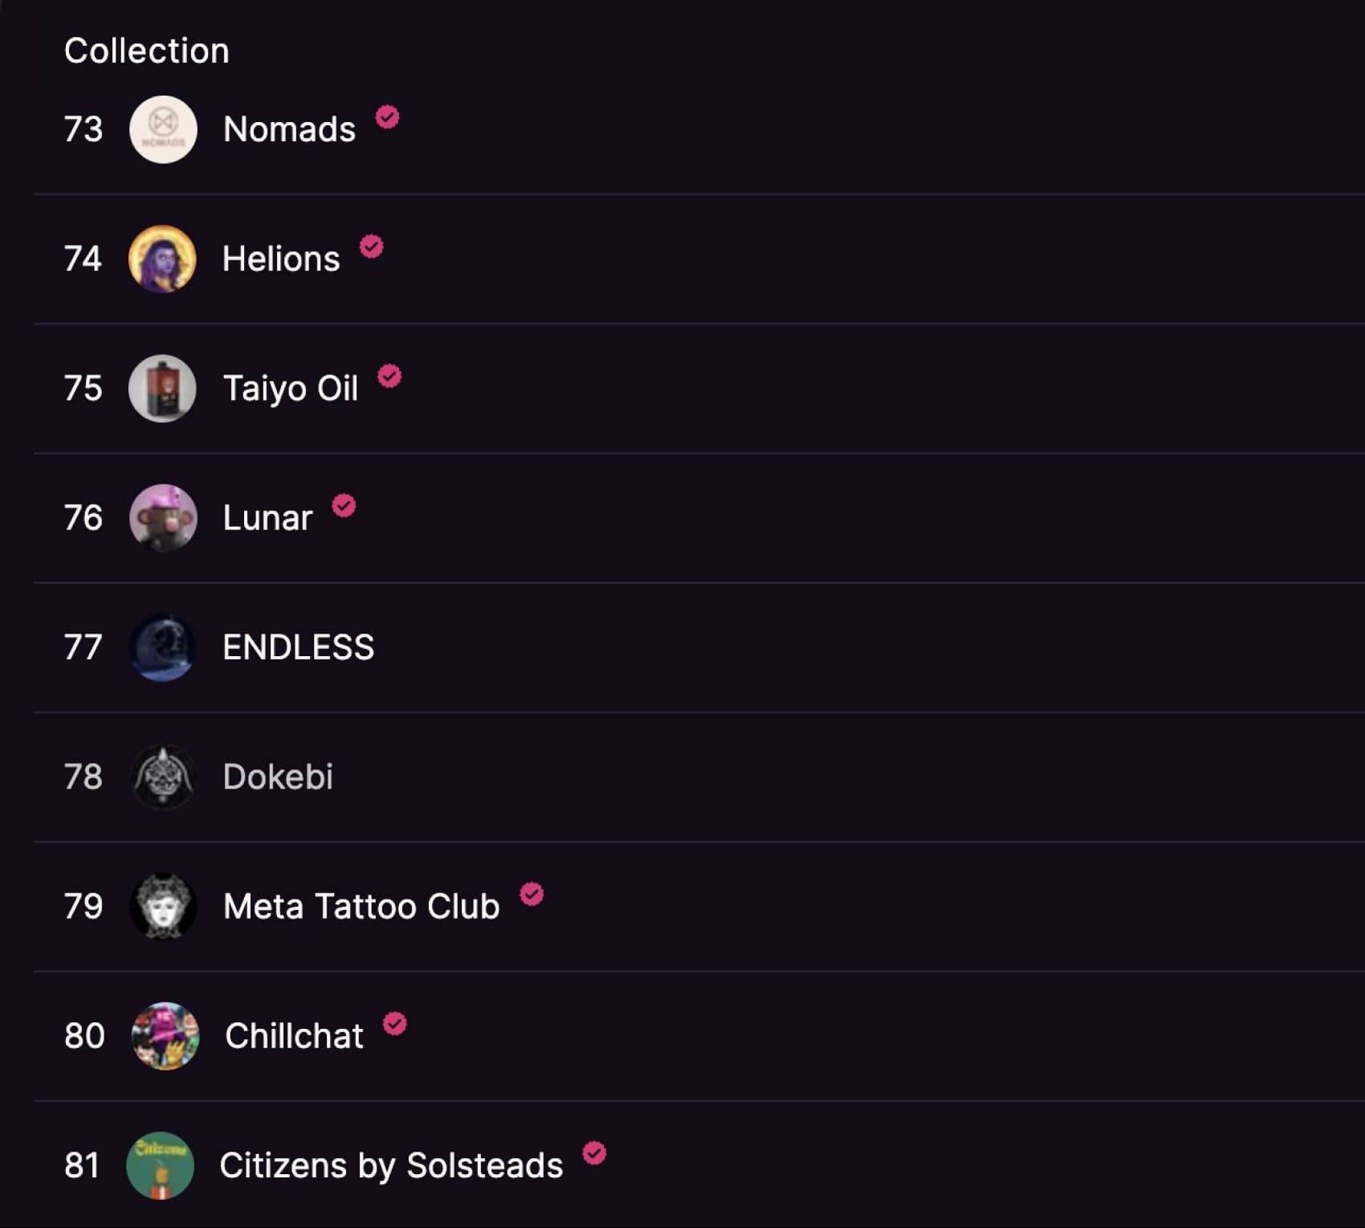
Task: Select the Lunar monkey avatar
Action: coord(163,518)
